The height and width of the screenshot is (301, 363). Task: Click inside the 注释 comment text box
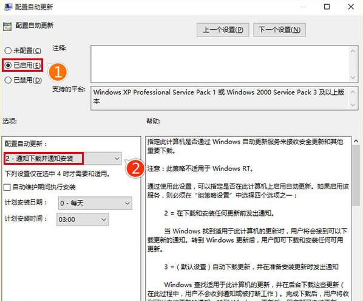click(x=220, y=64)
